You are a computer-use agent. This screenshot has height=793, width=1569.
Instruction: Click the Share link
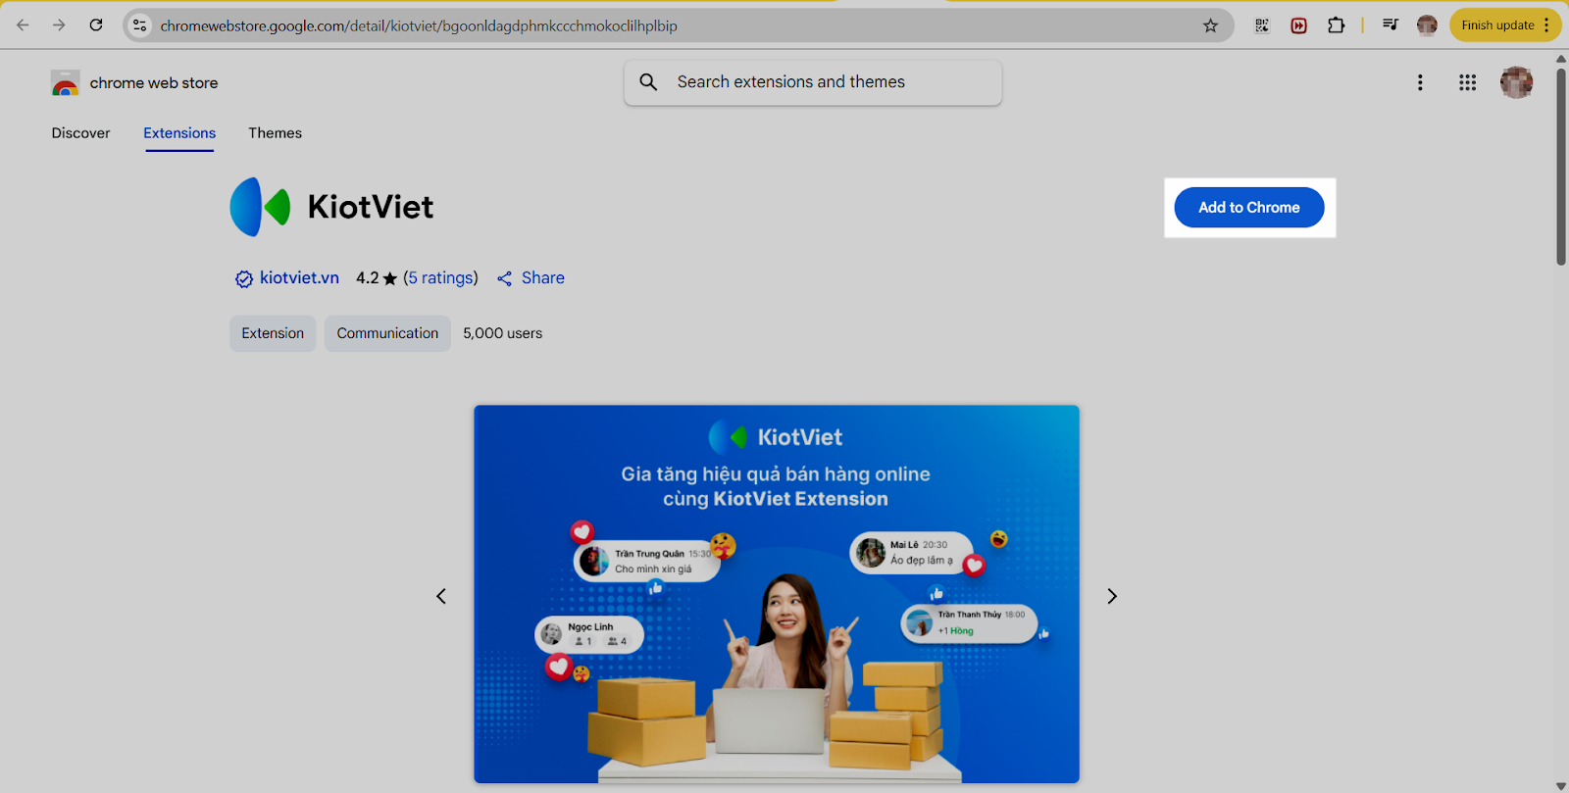531,278
